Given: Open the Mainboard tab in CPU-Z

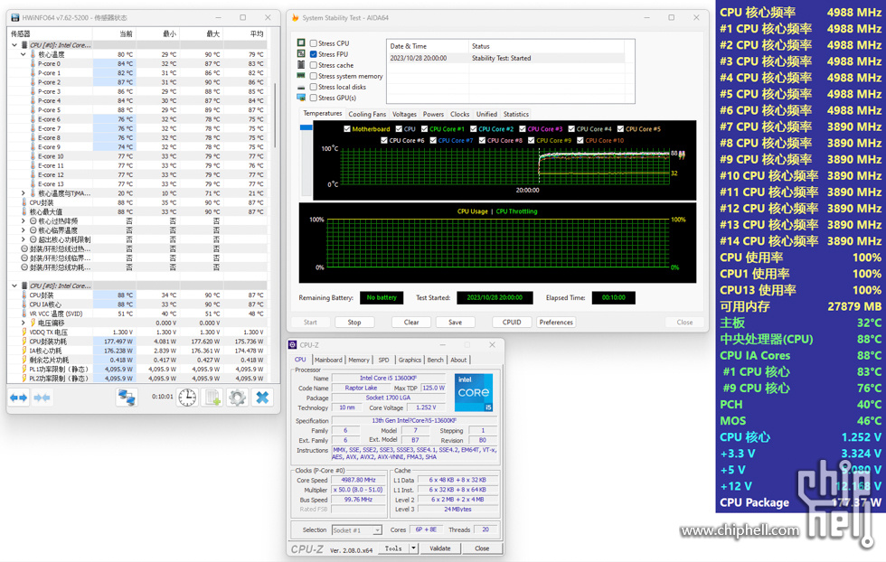Looking at the screenshot, I should pyautogui.click(x=328, y=360).
